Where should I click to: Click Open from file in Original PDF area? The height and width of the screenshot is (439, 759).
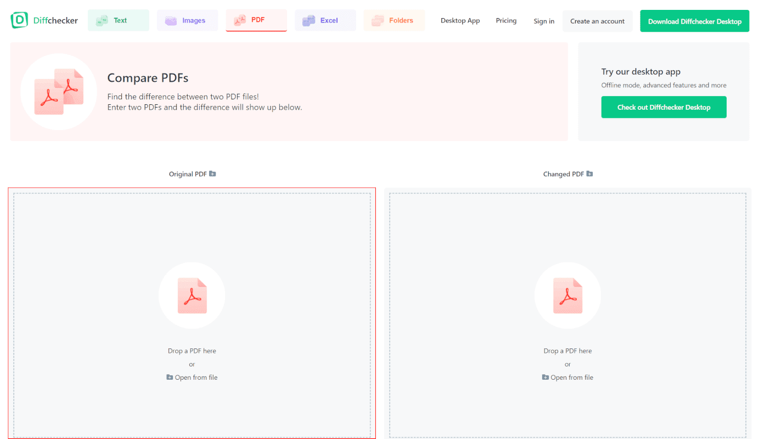click(x=192, y=378)
